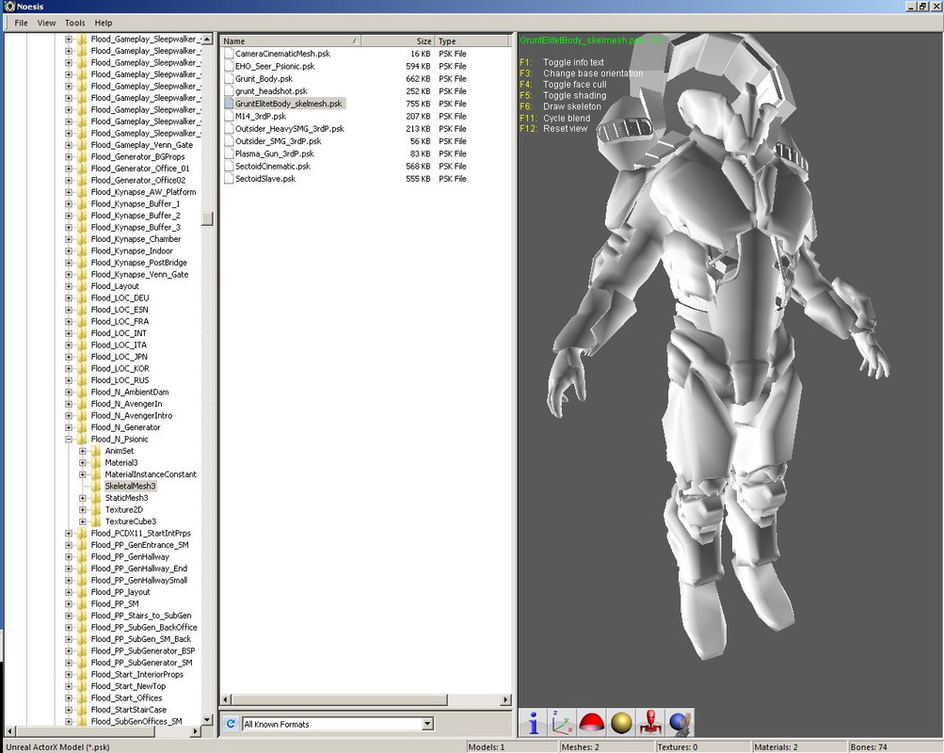Expand the Flood_LOC_JPN tree node
Screen dimensions: 944x753
(69, 357)
